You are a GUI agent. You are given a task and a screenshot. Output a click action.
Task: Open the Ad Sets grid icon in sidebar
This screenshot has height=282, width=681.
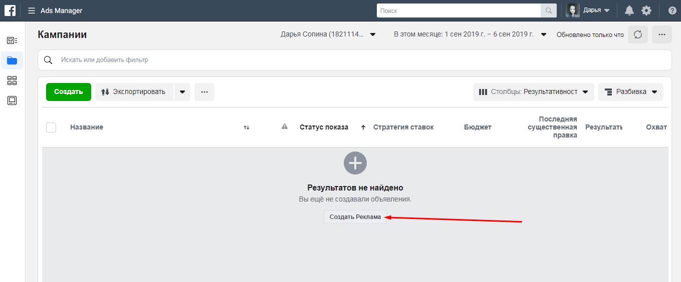pyautogui.click(x=12, y=80)
